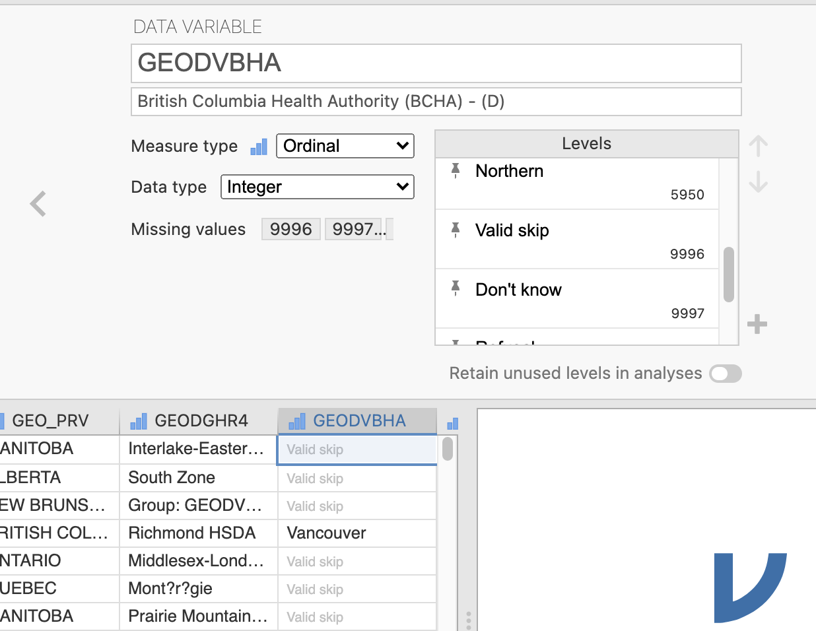
Task: Click the 9996 missing value tag
Action: click(290, 229)
